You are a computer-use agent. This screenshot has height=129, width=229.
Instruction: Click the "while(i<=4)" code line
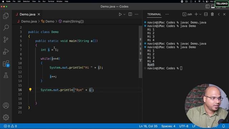tap(50, 59)
